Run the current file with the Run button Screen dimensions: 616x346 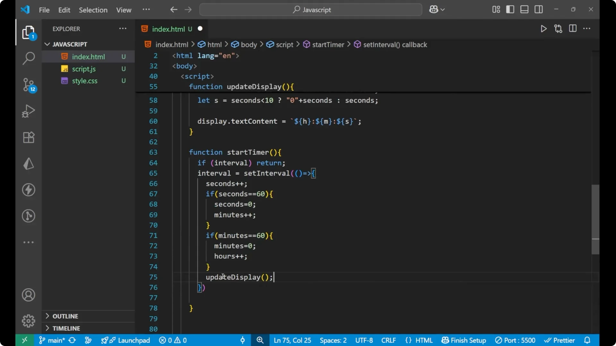pos(544,29)
